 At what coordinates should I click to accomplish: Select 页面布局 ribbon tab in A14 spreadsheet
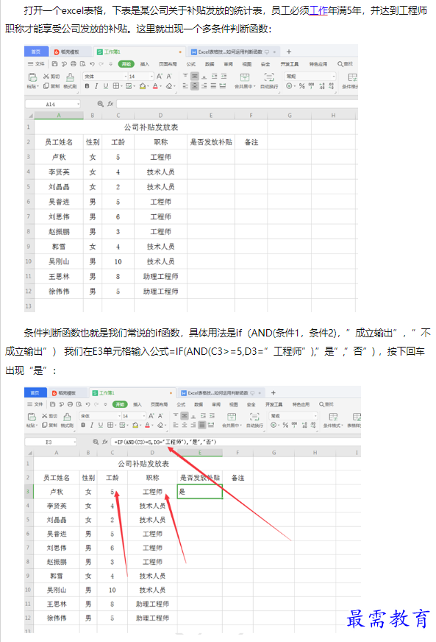[x=168, y=64]
